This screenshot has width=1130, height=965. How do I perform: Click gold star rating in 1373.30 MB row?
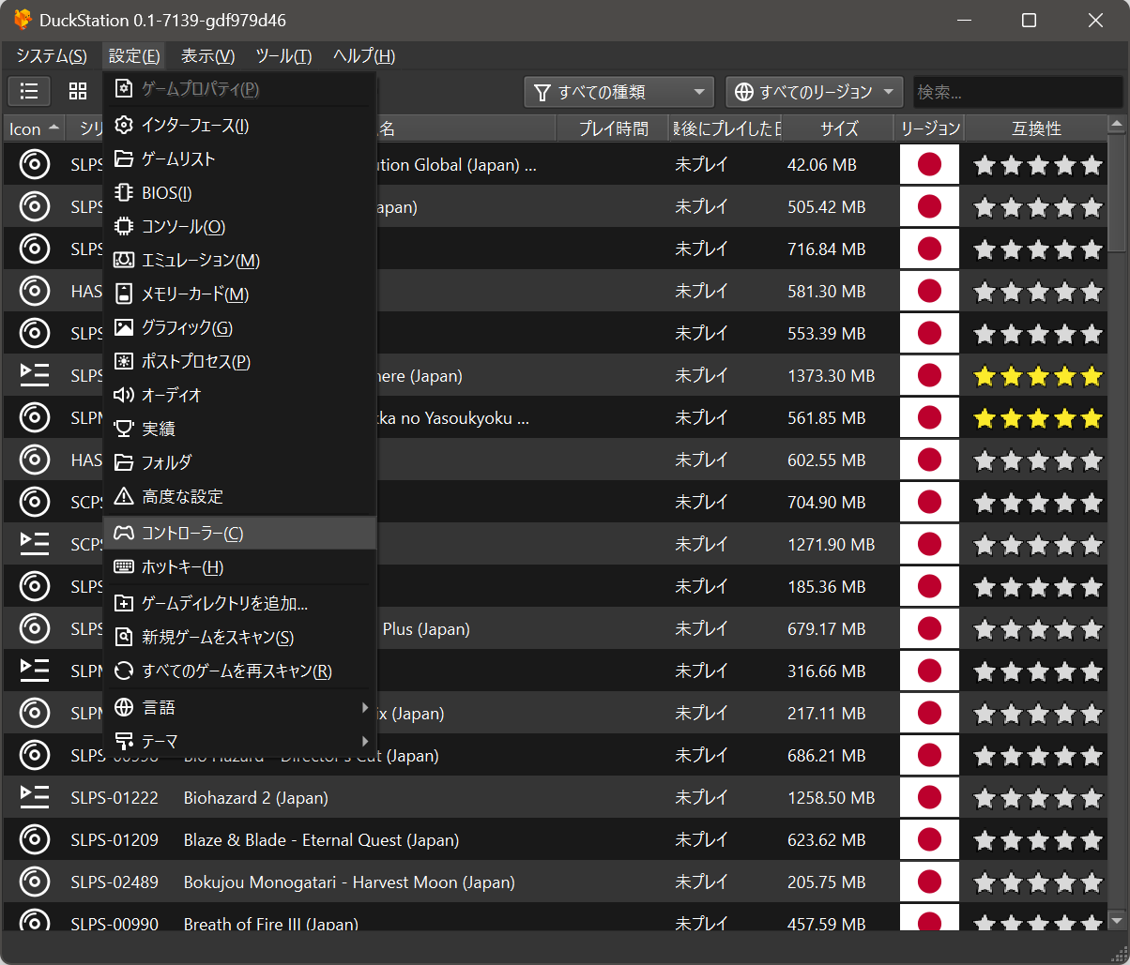click(x=1037, y=376)
